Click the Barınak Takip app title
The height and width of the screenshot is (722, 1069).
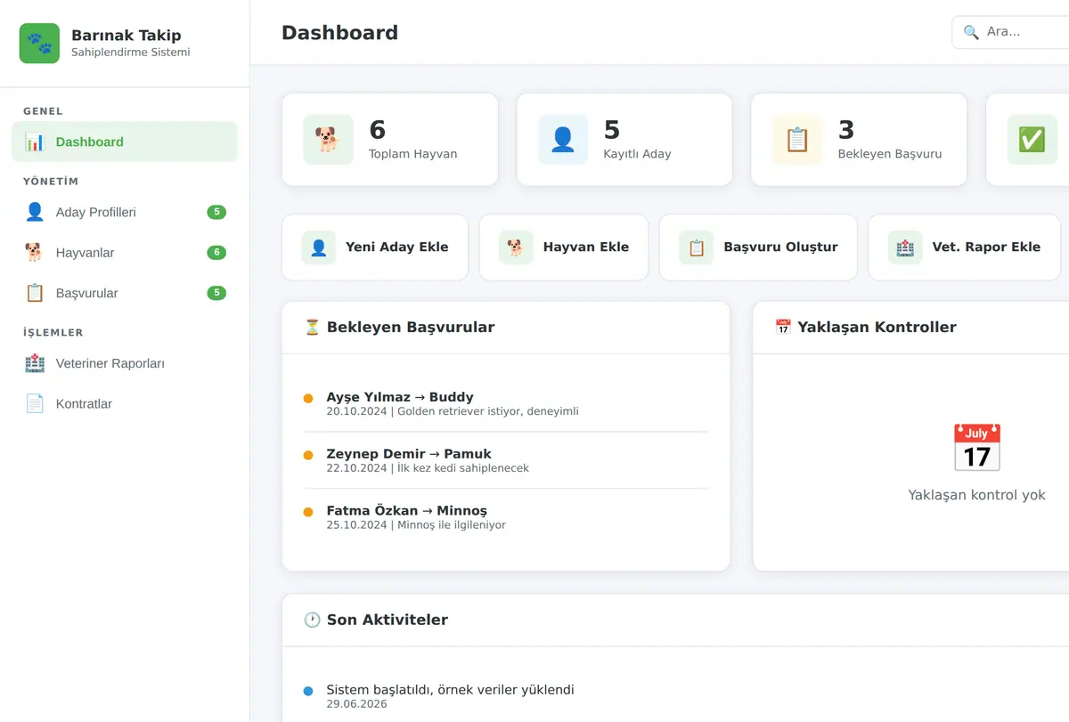[x=126, y=36]
